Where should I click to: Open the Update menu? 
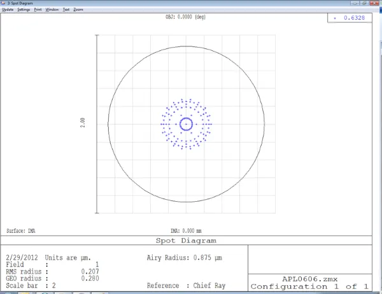(8, 10)
